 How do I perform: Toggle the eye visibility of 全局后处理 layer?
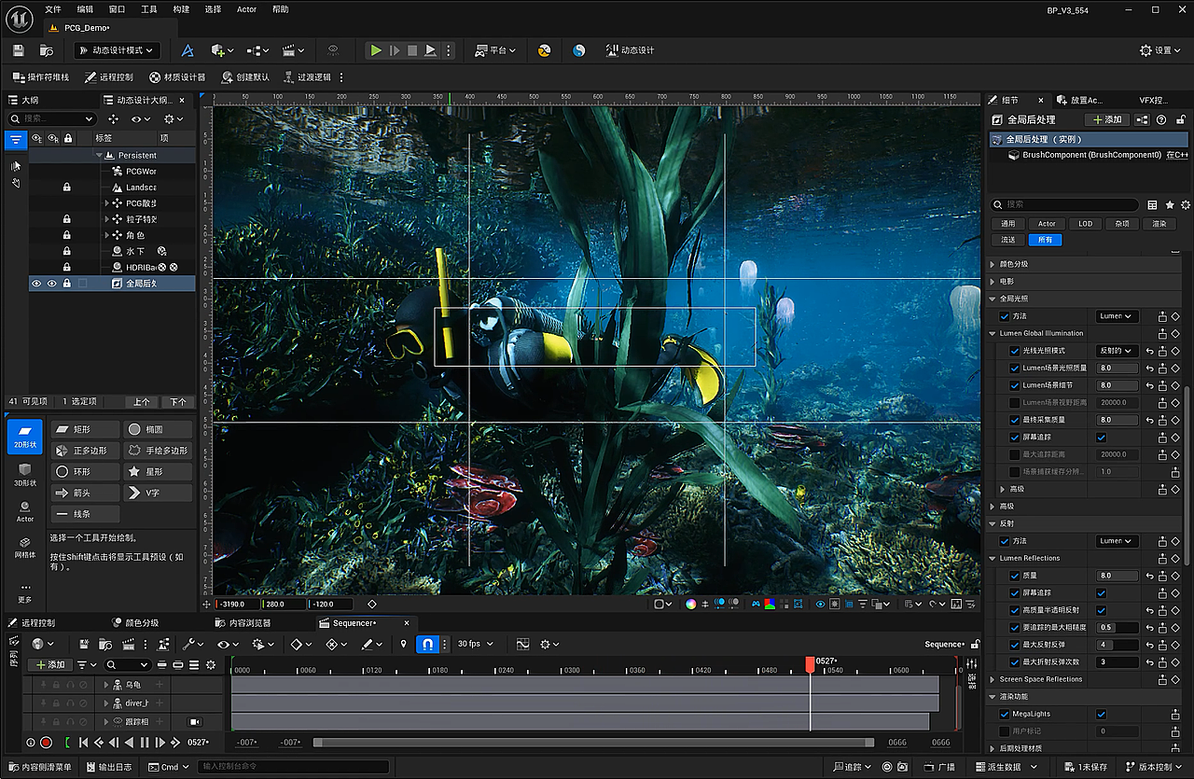coord(38,283)
